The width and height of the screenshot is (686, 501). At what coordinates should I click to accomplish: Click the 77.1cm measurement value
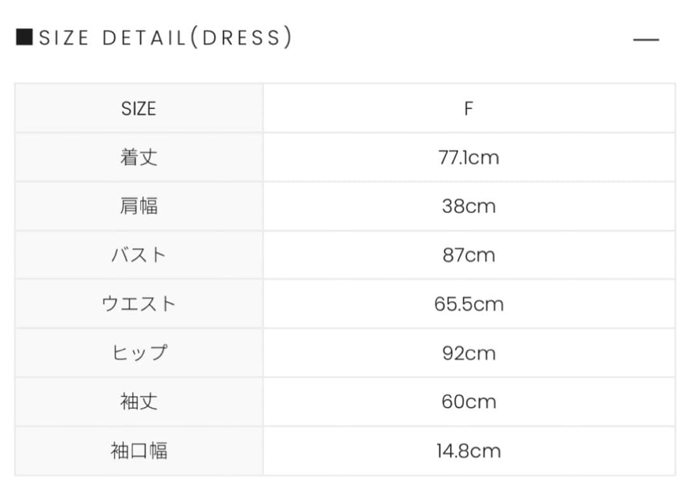tap(469, 157)
